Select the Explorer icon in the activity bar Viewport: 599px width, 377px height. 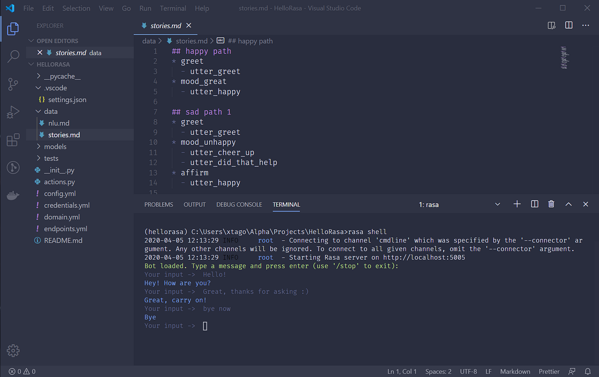click(x=13, y=29)
